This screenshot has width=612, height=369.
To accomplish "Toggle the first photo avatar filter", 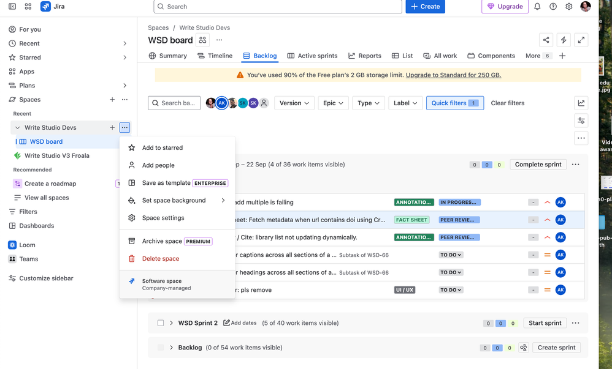I will 211,103.
